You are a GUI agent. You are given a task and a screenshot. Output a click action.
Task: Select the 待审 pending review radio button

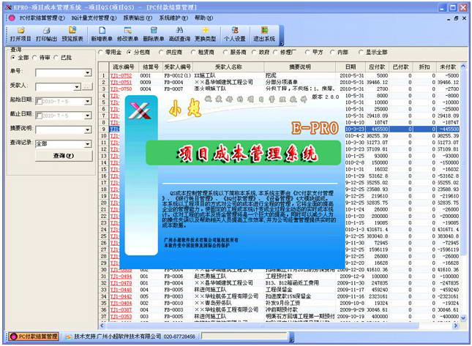(34, 58)
